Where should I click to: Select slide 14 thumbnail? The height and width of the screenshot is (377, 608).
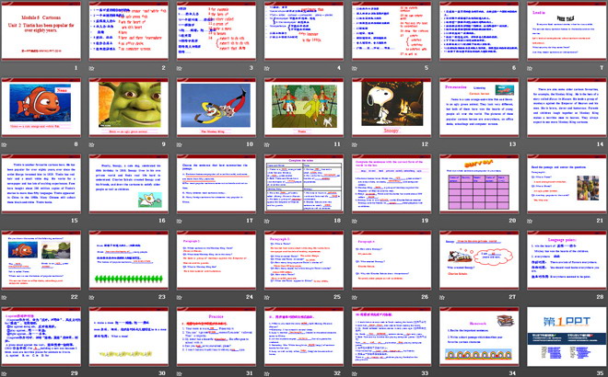(567, 108)
